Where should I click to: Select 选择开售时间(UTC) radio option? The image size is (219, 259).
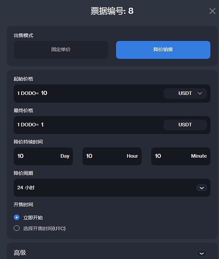point(16,228)
